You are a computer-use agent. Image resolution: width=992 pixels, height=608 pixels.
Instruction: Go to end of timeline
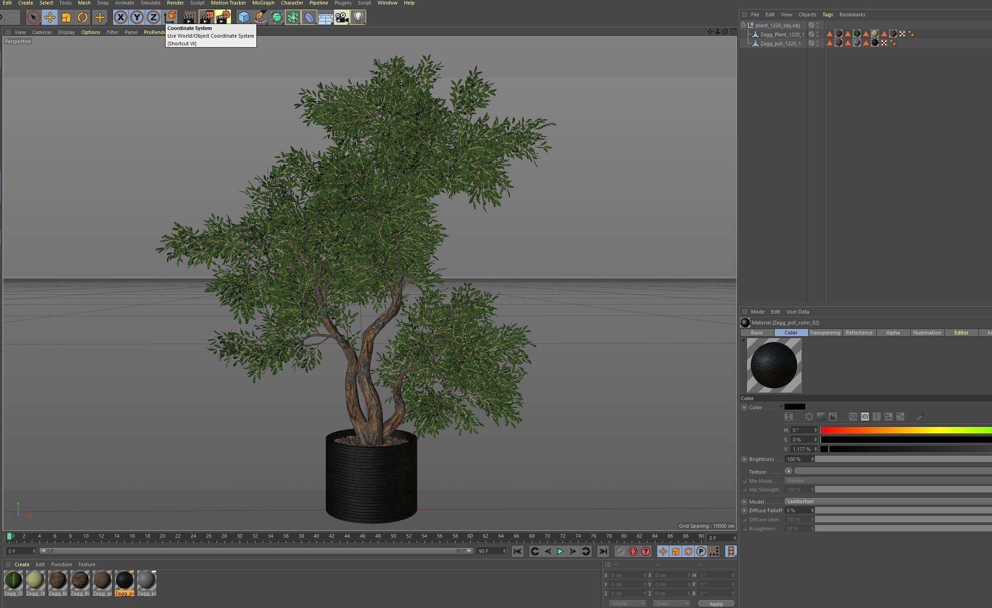point(603,551)
